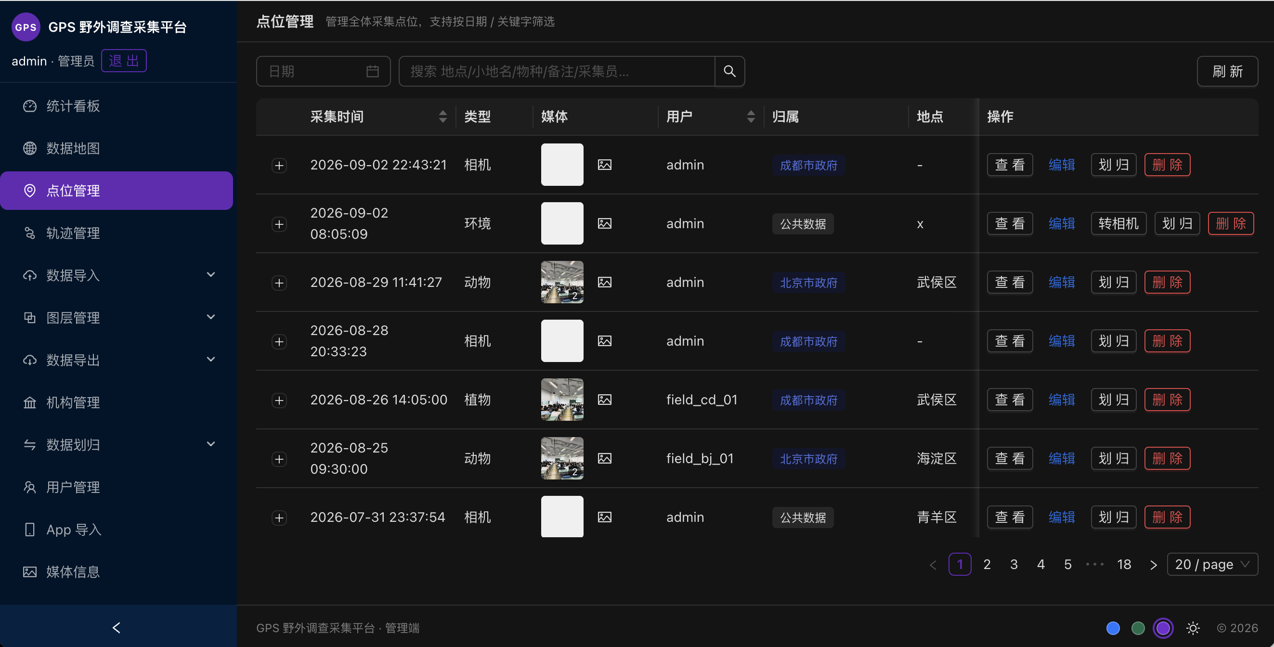Click the search magnifier icon button
Screen dimensions: 1274x647
(729, 71)
